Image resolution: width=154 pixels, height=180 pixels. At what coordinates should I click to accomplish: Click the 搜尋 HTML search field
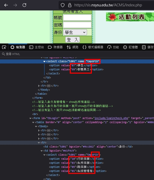coord(77,54)
